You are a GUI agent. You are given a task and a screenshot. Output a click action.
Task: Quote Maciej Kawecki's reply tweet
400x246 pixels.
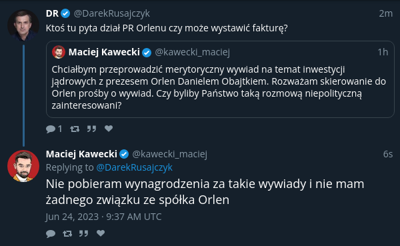click(x=84, y=233)
